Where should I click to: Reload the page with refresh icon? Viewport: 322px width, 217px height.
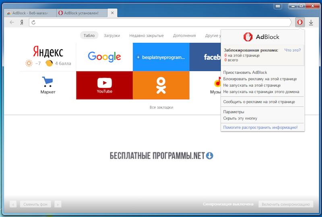tap(34, 22)
